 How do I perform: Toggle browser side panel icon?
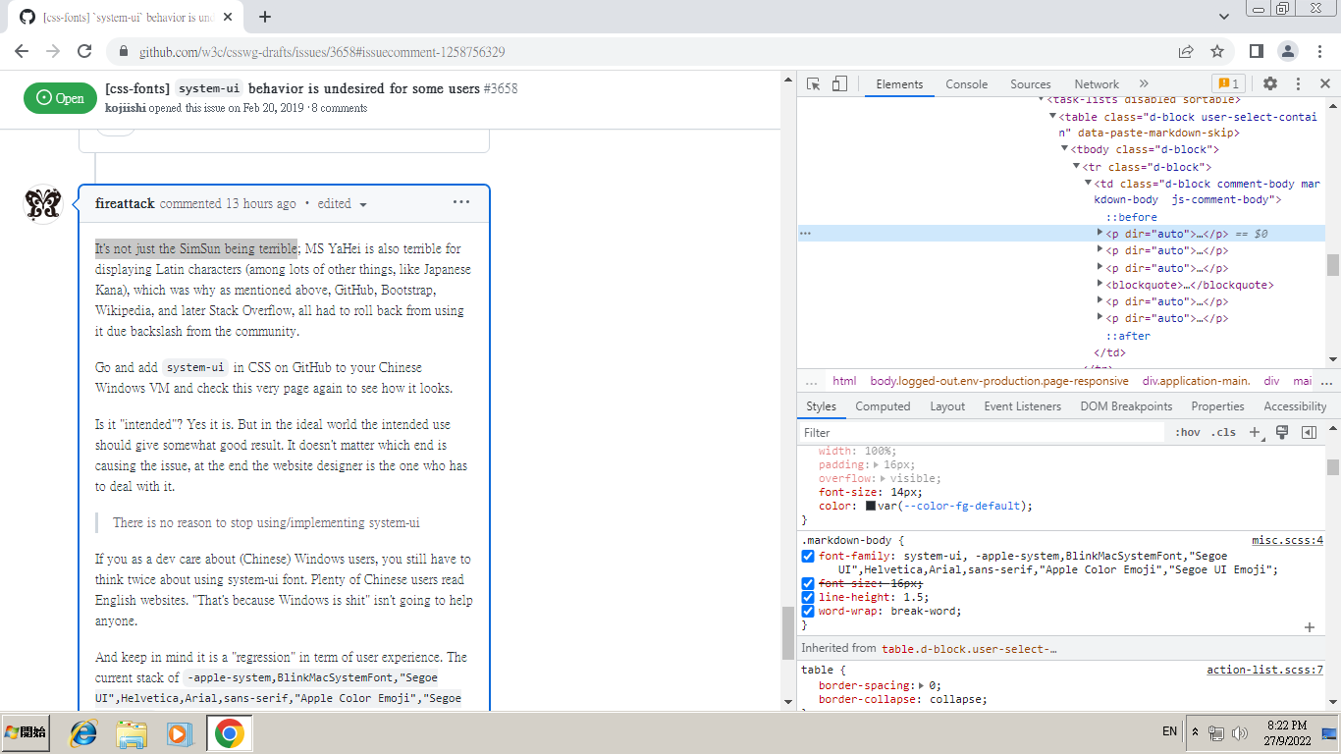tap(1257, 51)
